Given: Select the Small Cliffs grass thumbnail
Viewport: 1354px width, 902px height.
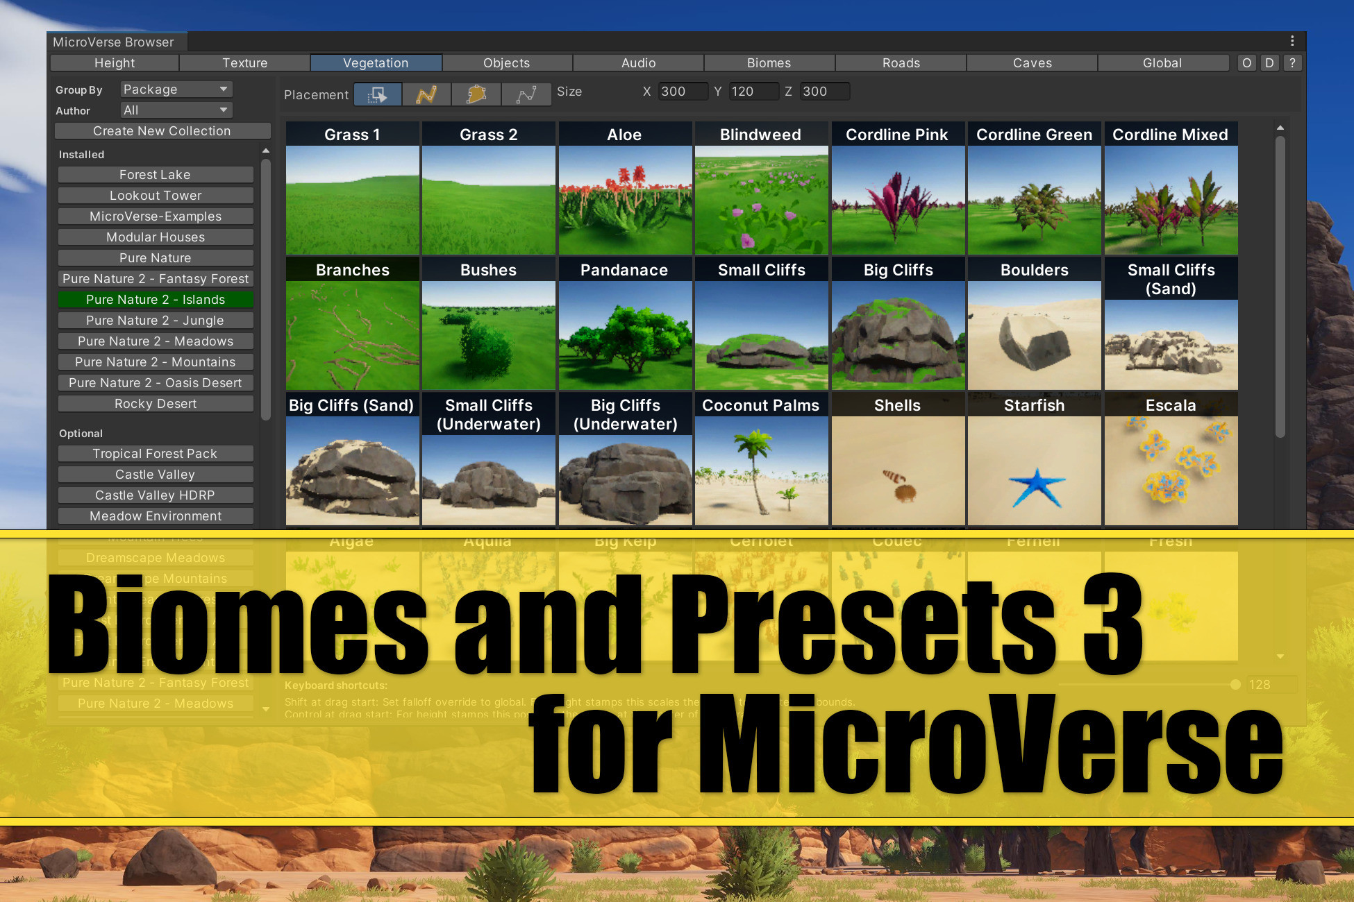Looking at the screenshot, I should (761, 323).
